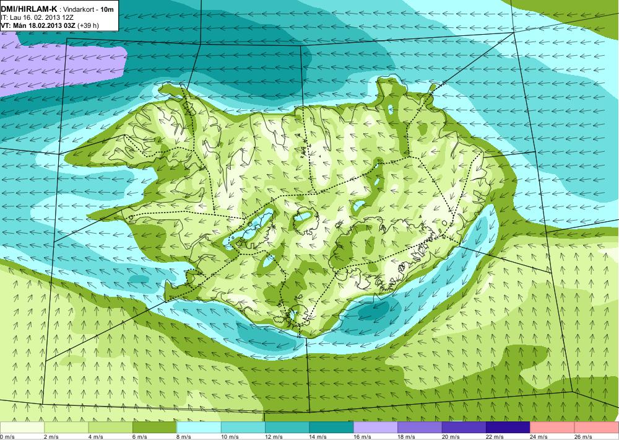Click the teal swatch between 12 and 14 m/s
This screenshot has width=619, height=440.
click(287, 428)
